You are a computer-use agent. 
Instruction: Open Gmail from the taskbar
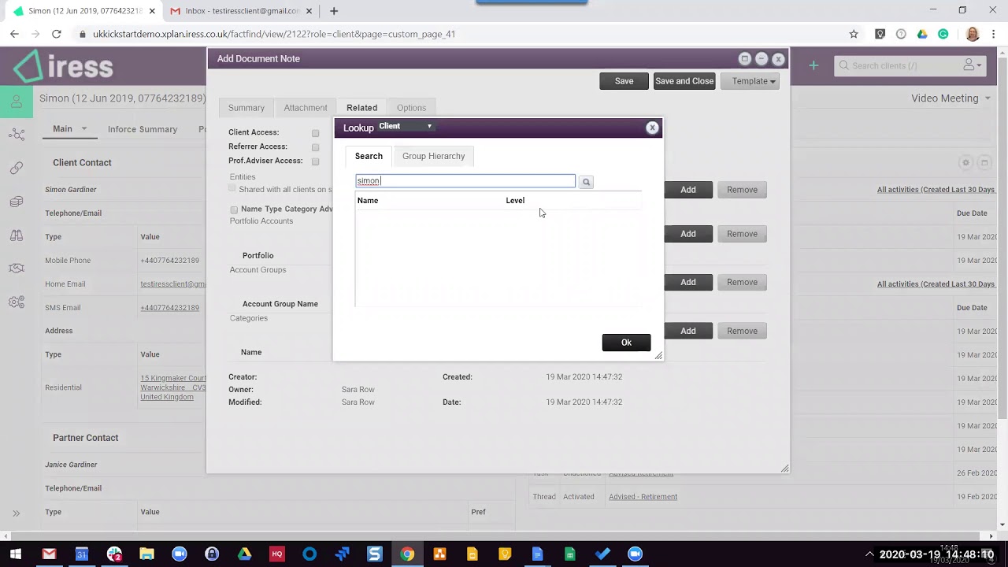[x=49, y=554]
